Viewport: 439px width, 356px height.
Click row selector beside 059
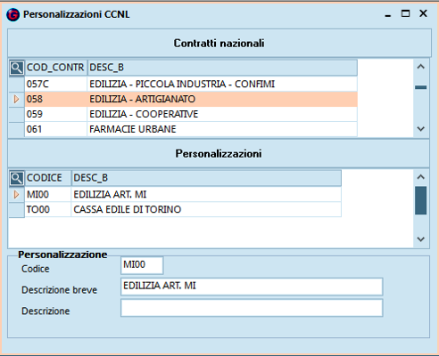(16, 114)
